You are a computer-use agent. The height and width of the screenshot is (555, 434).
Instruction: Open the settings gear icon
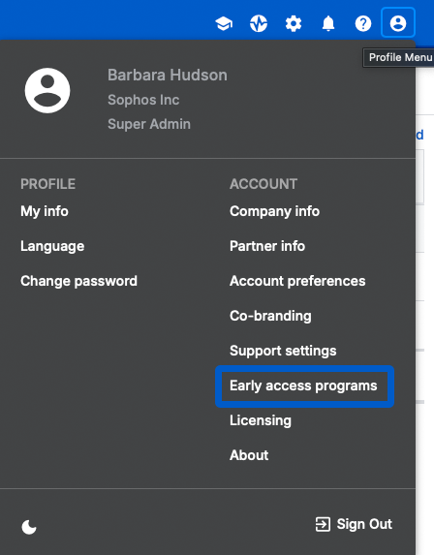coord(294,23)
